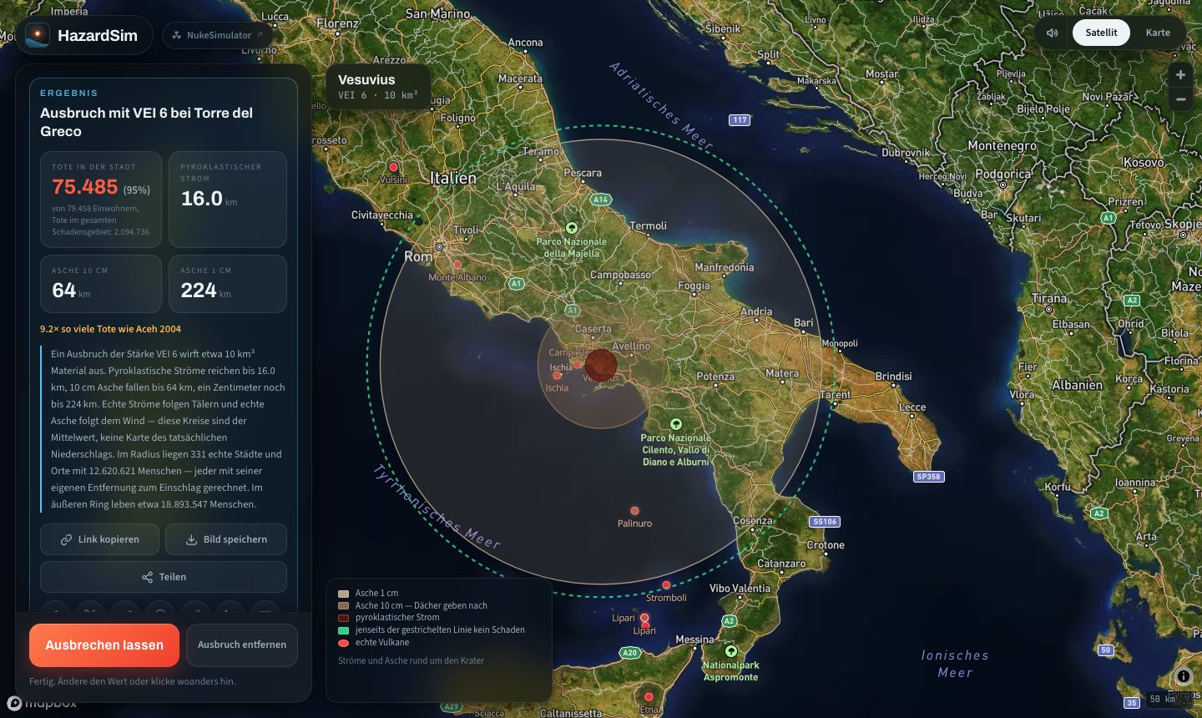Viewport: 1202px width, 718px height.
Task: Open the map attribution info icon
Action: point(1183,677)
